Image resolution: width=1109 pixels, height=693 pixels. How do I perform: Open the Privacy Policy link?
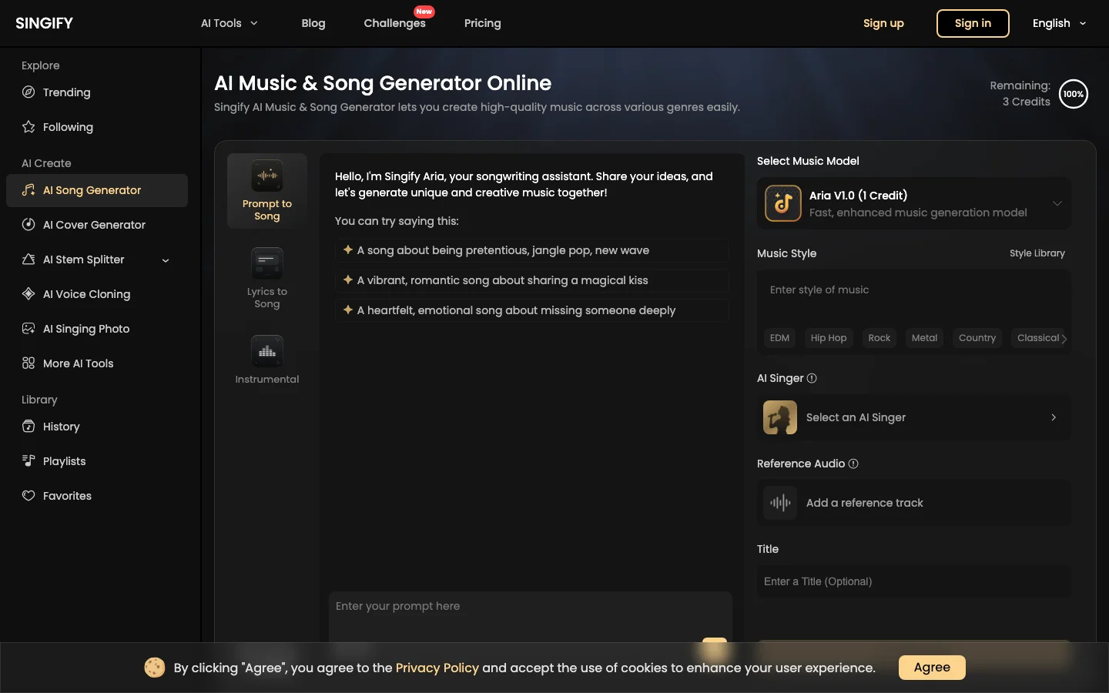point(437,668)
